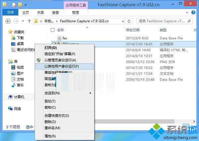Open the Explorer help icon
The height and width of the screenshot is (141, 199).
pyautogui.click(x=193, y=13)
